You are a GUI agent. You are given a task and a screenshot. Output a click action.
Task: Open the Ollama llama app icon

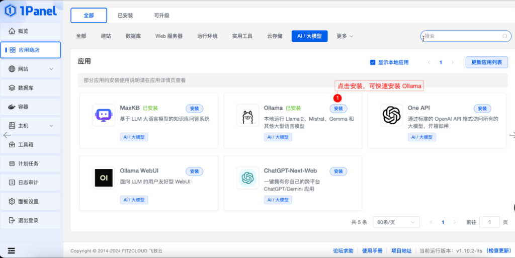pyautogui.click(x=247, y=115)
